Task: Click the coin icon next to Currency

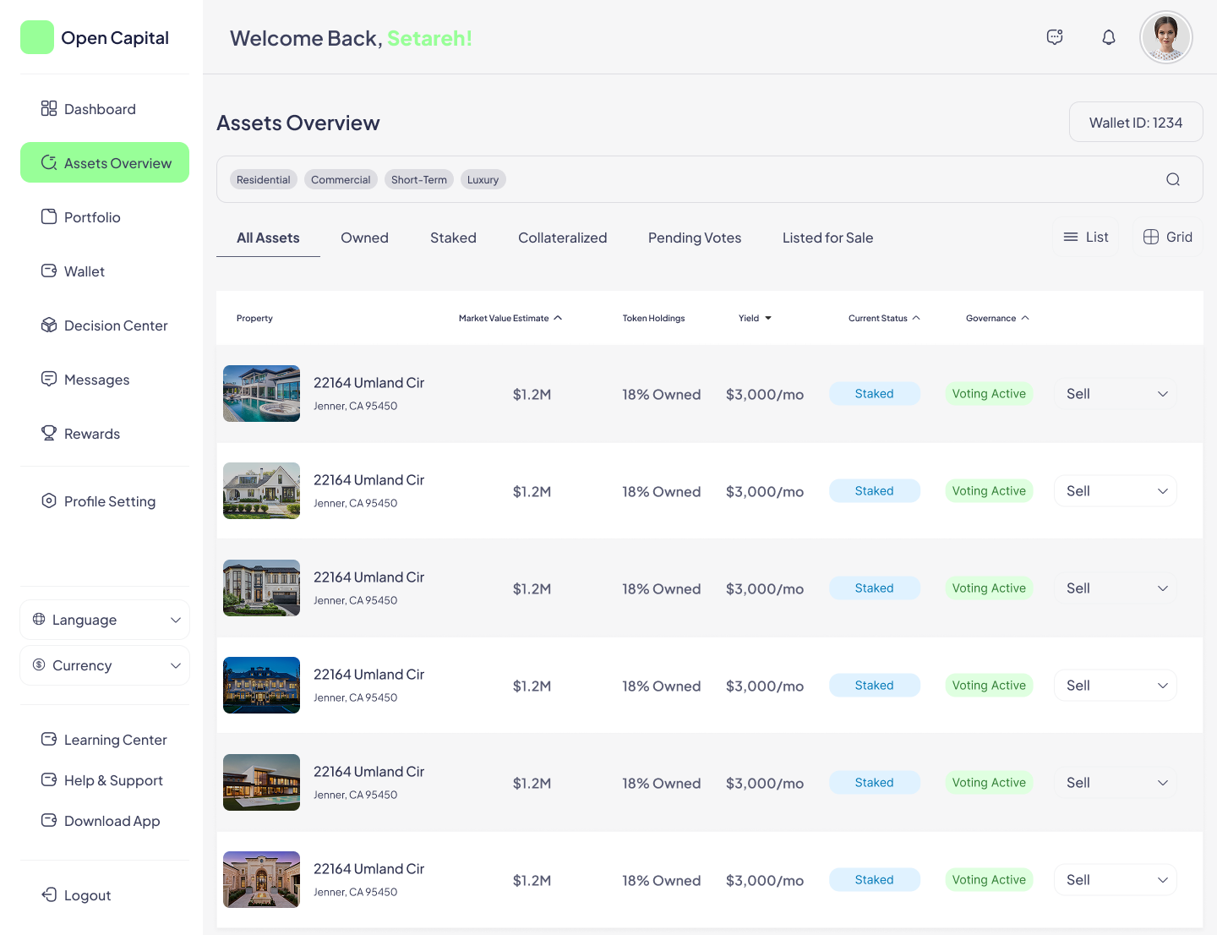Action: 39,664
